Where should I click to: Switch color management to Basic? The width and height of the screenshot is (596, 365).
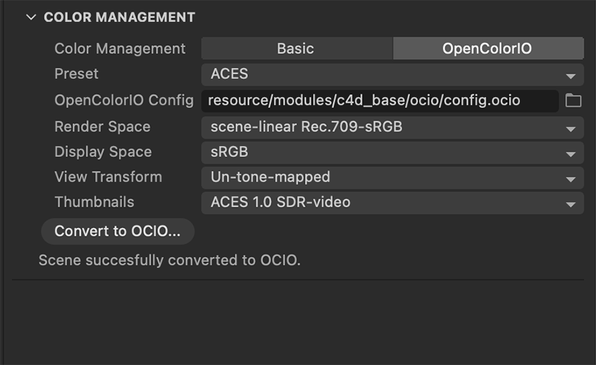(297, 49)
